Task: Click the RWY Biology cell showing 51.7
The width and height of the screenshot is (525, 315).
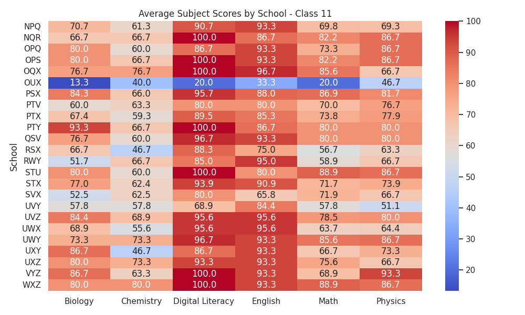Action: click(79, 161)
